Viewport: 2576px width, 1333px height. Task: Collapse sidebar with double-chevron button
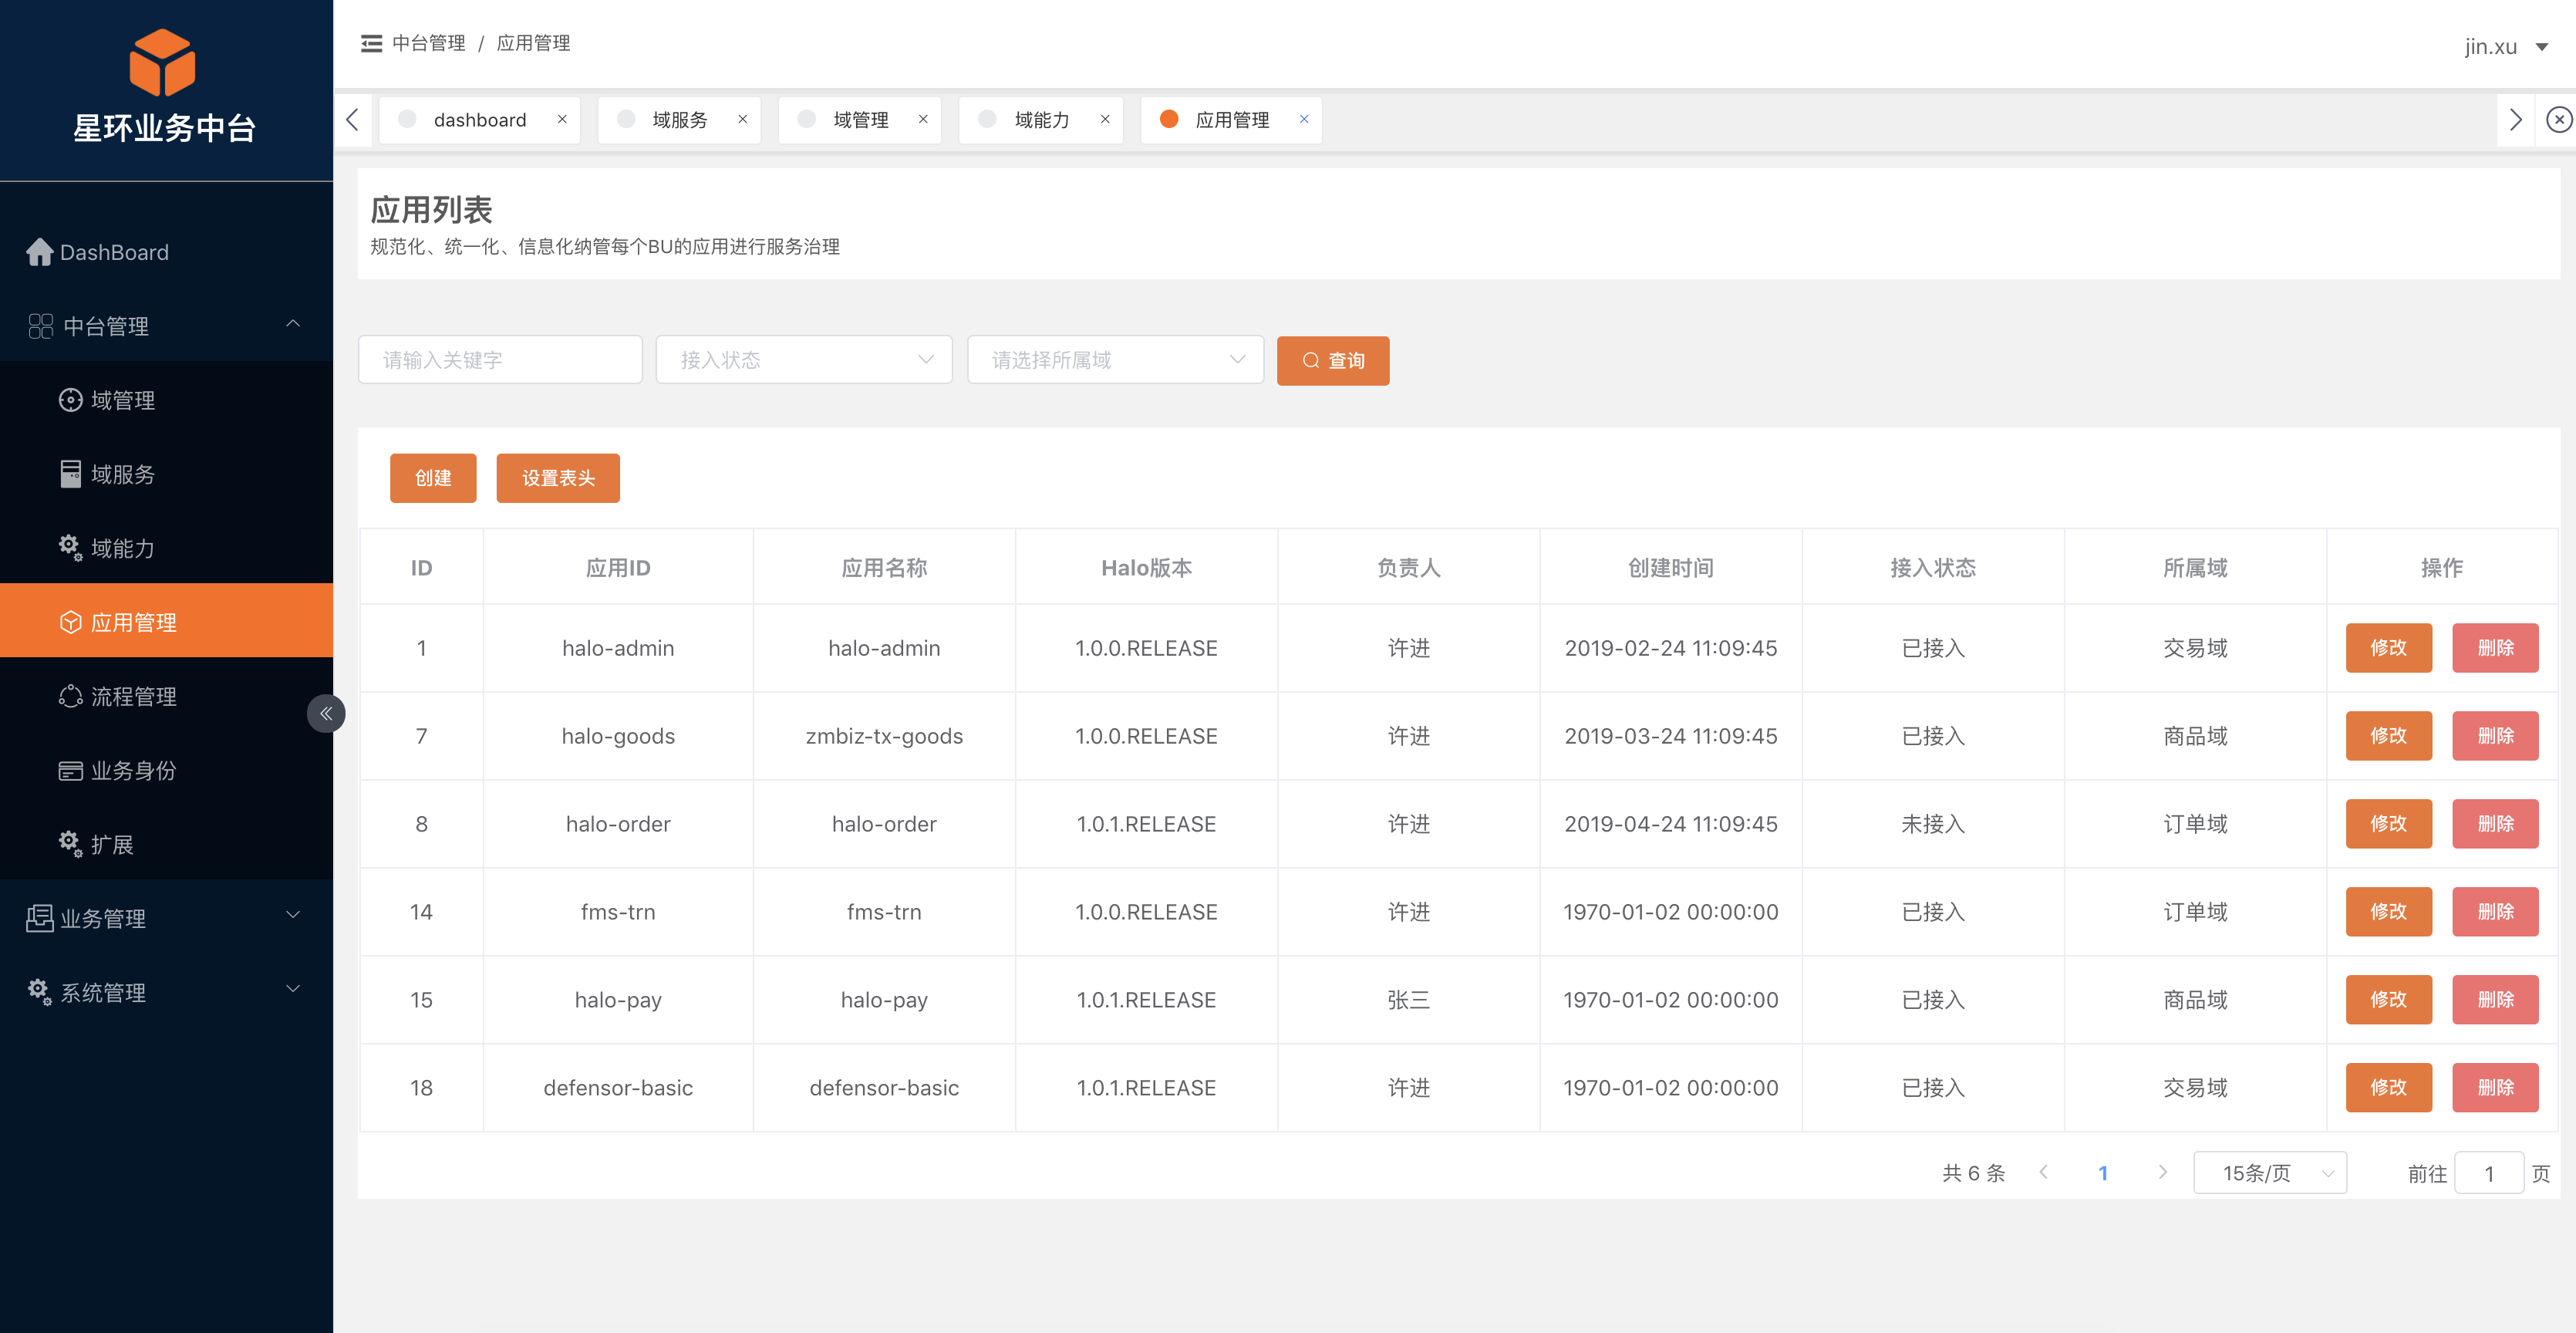(x=326, y=713)
